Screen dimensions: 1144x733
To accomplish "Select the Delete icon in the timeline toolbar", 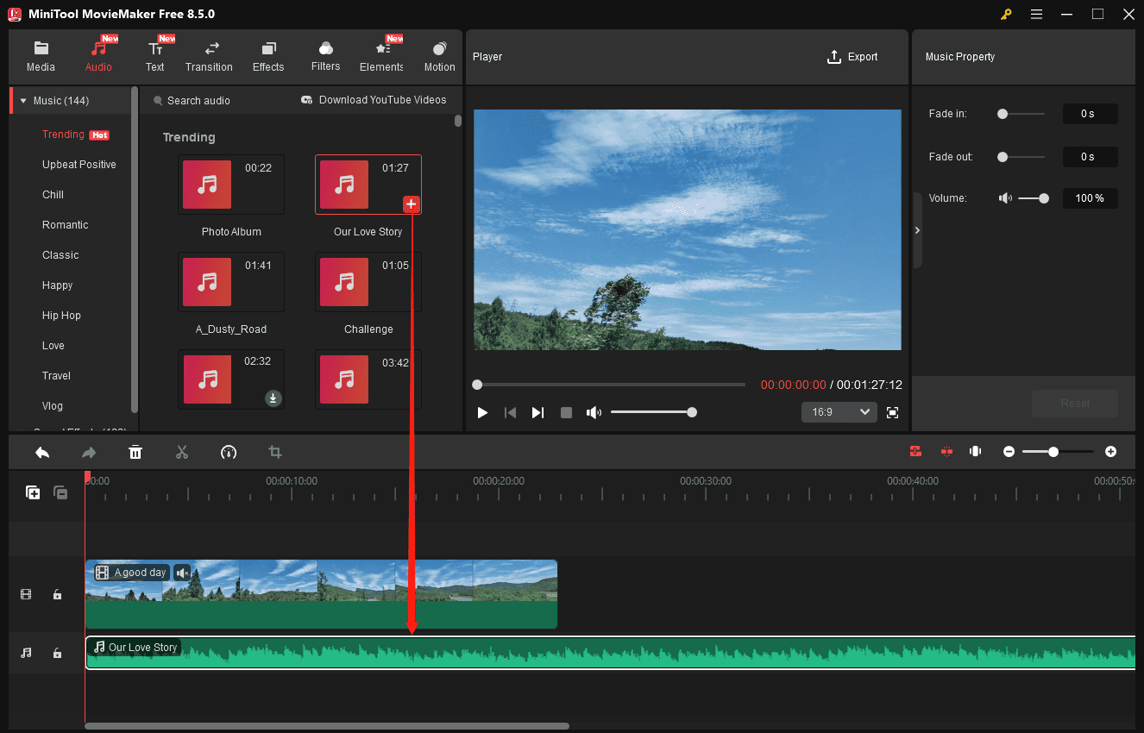I will [135, 452].
